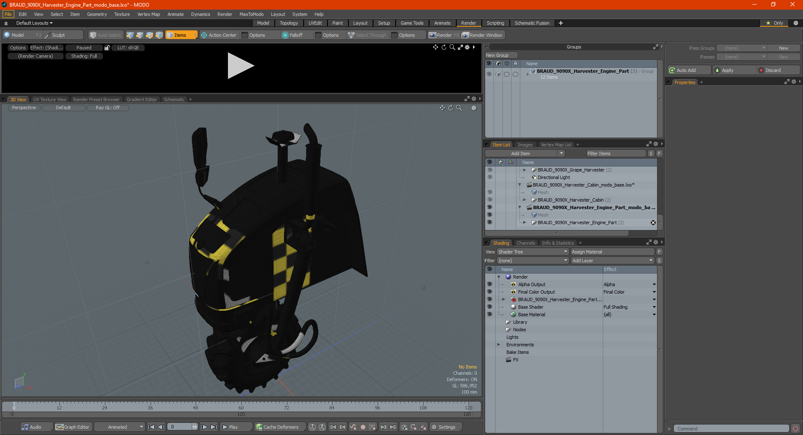The image size is (803, 435).
Task: Toggle visibility of Alpha Output layer
Action: click(x=489, y=284)
